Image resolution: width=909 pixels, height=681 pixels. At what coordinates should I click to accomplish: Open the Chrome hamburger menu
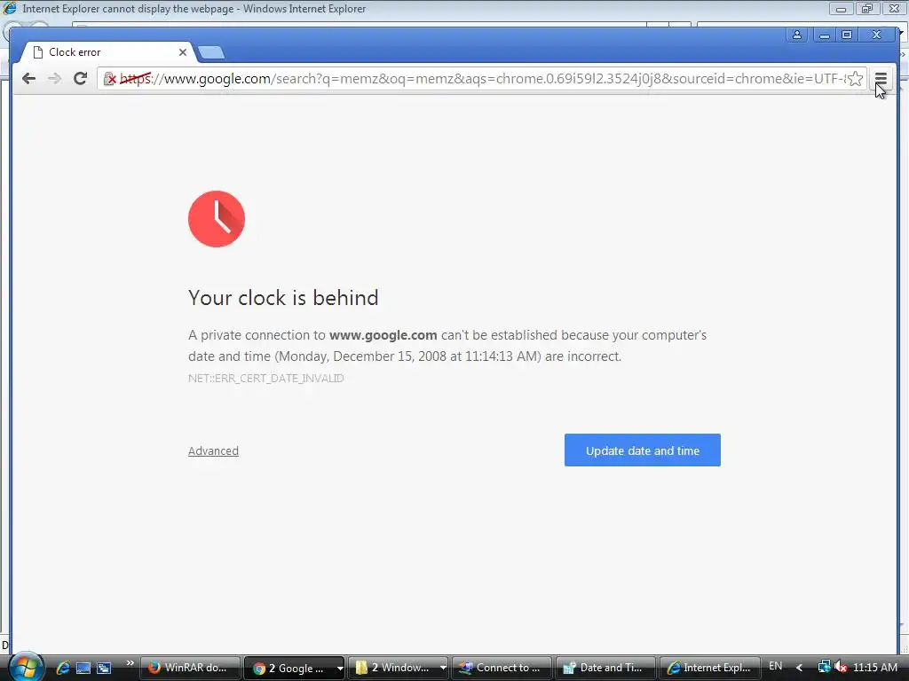(881, 78)
